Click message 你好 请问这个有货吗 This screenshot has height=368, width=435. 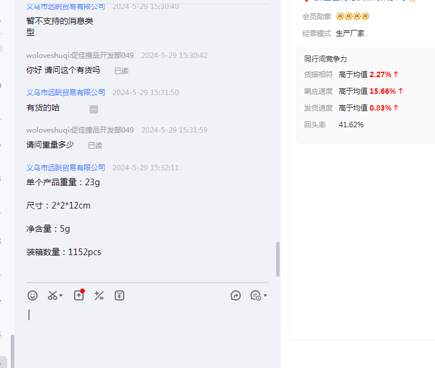point(63,70)
